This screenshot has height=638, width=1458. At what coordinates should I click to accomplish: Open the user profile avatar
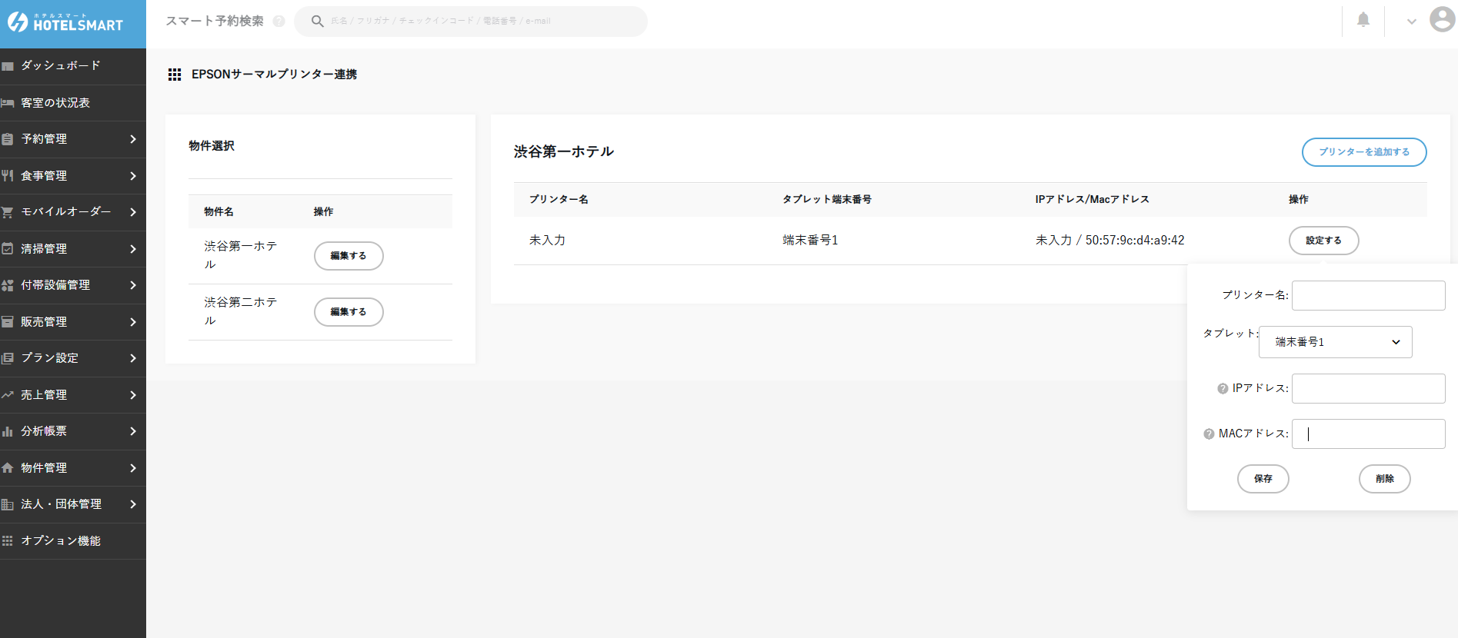click(x=1441, y=19)
